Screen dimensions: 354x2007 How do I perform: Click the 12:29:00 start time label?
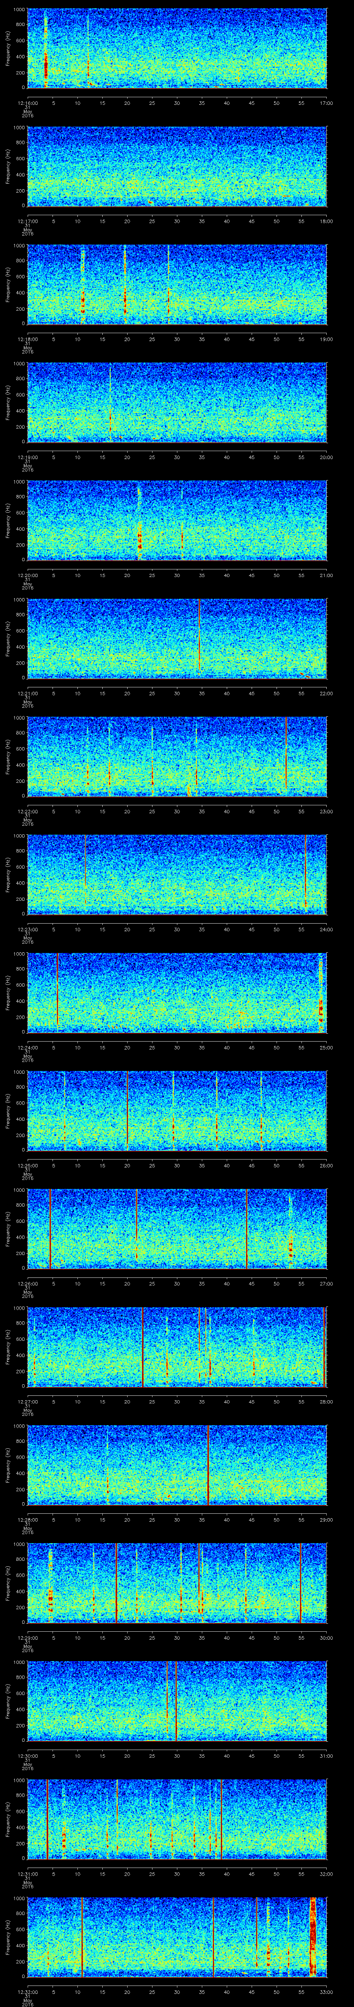[x=28, y=1638]
